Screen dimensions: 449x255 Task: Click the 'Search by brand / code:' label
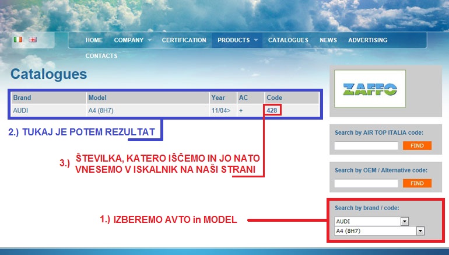(x=367, y=208)
